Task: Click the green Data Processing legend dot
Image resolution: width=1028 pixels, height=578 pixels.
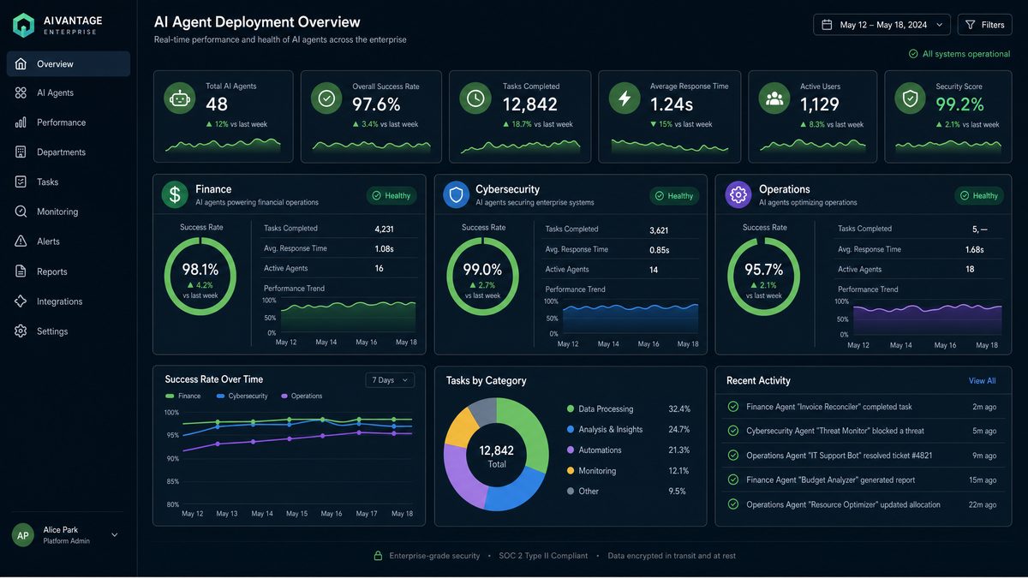Action: pyautogui.click(x=571, y=409)
